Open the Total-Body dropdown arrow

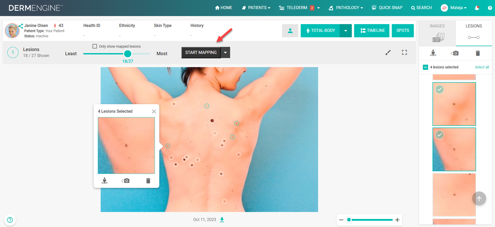coord(346,31)
